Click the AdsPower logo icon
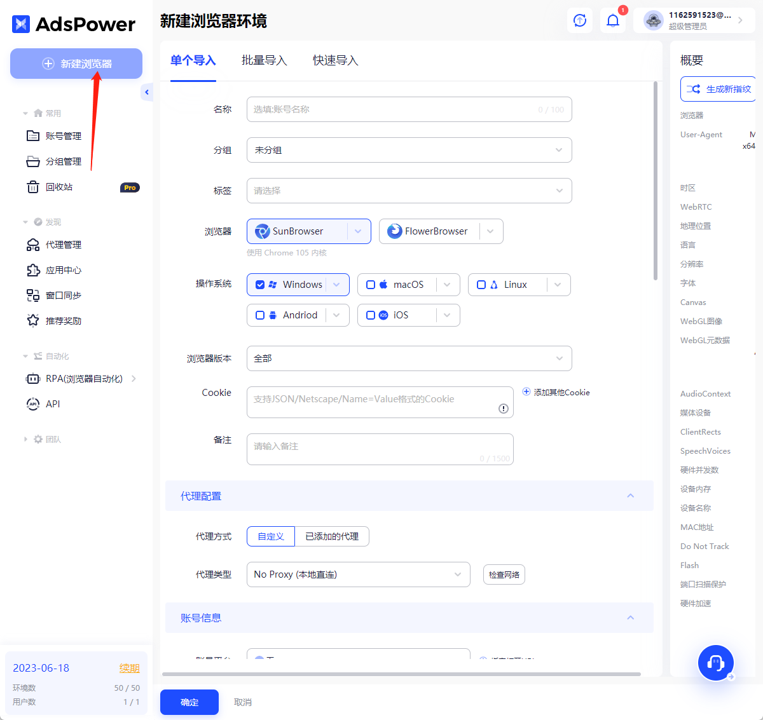763x720 pixels. 21,24
